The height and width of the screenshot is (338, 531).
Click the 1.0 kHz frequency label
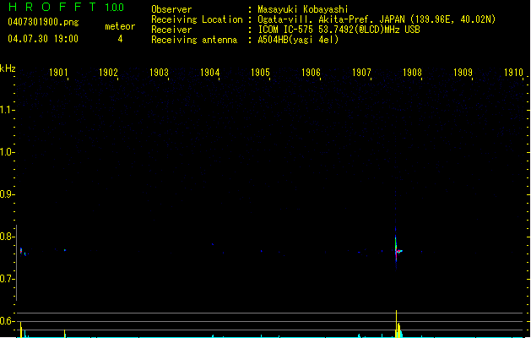point(6,152)
